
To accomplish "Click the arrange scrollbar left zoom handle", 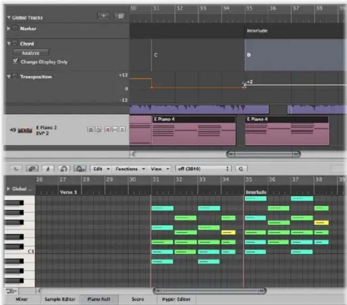I will (x=231, y=154).
